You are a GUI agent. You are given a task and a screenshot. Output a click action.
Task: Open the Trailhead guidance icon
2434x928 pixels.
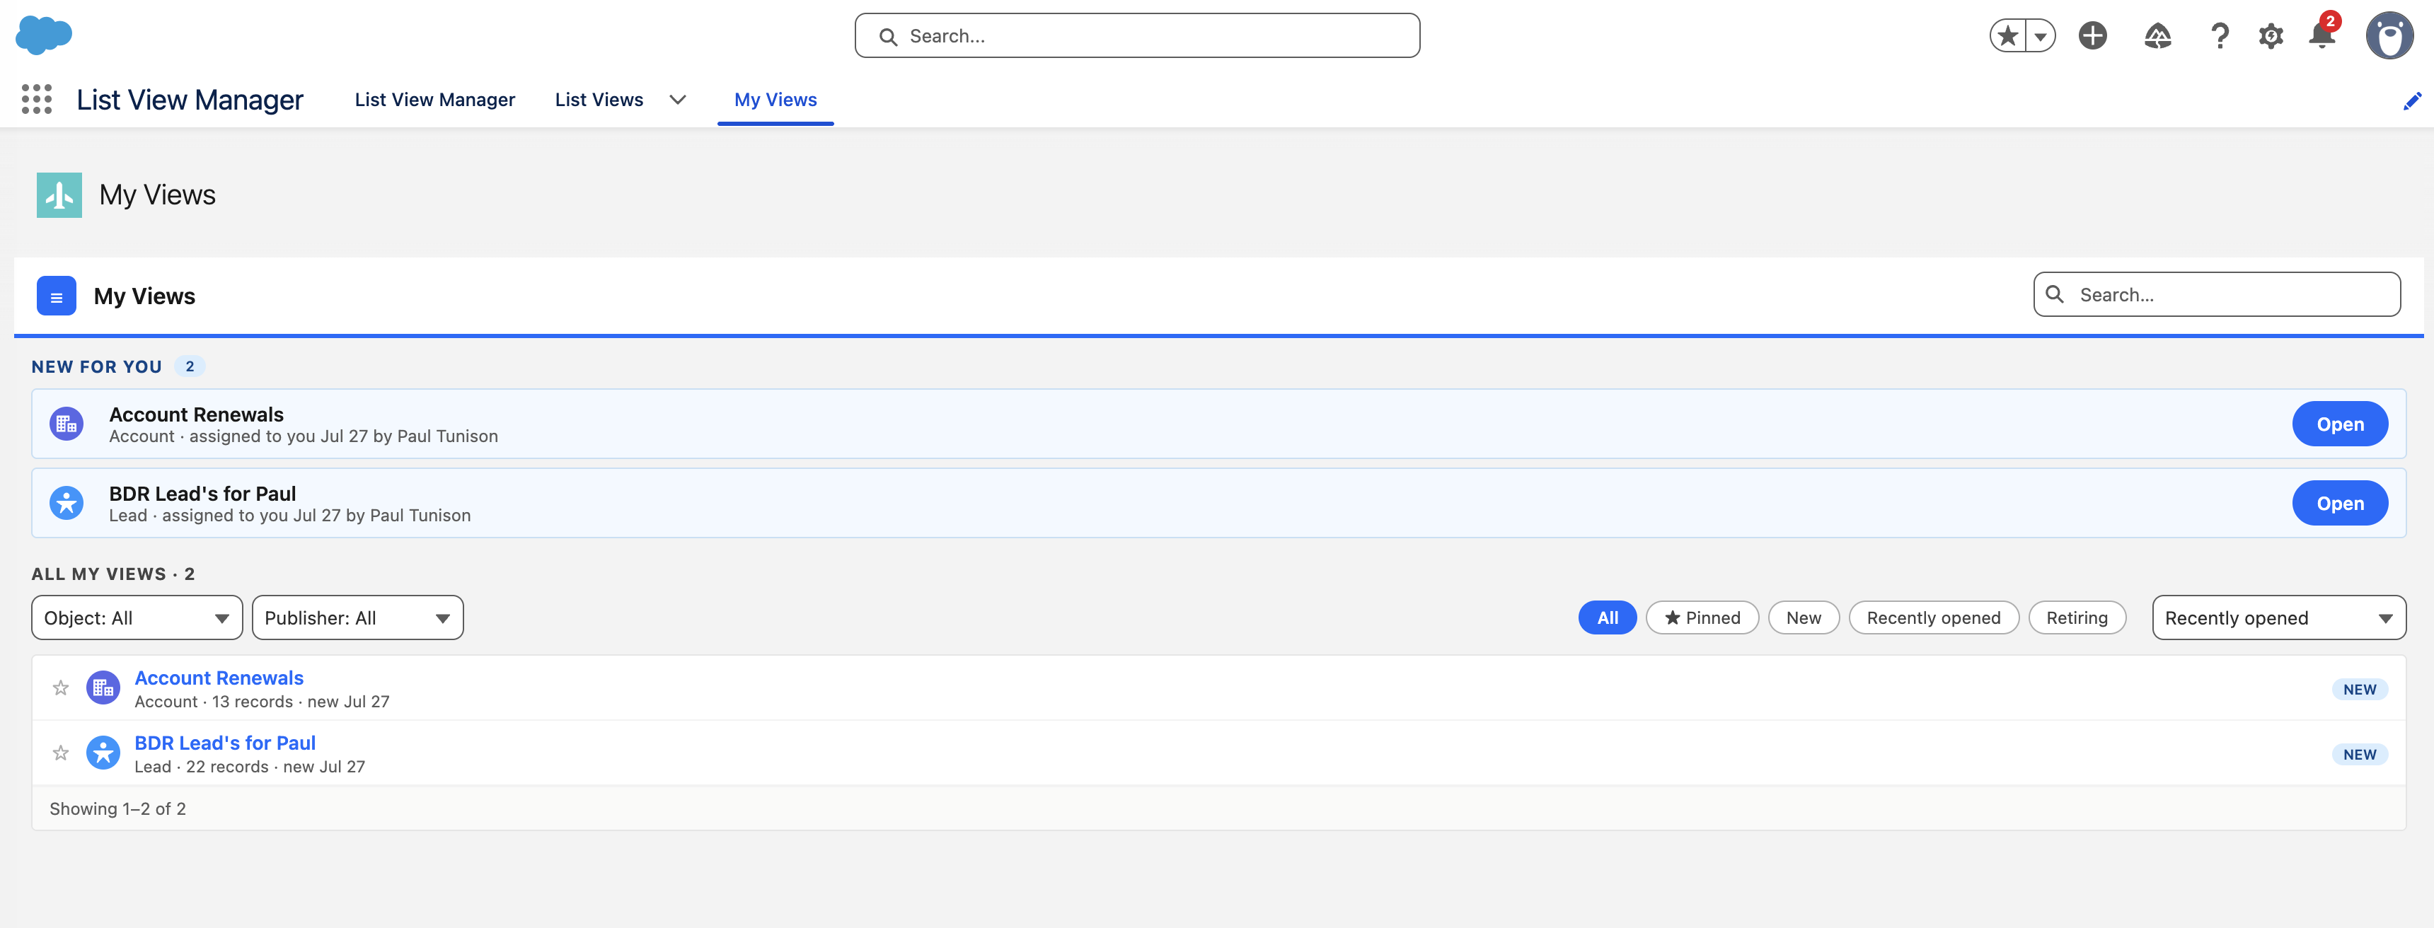2158,36
